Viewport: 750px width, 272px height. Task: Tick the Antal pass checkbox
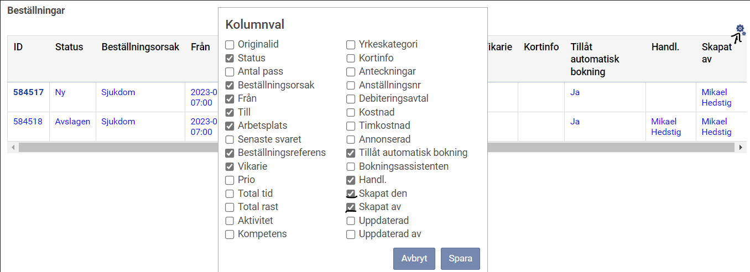(x=230, y=72)
